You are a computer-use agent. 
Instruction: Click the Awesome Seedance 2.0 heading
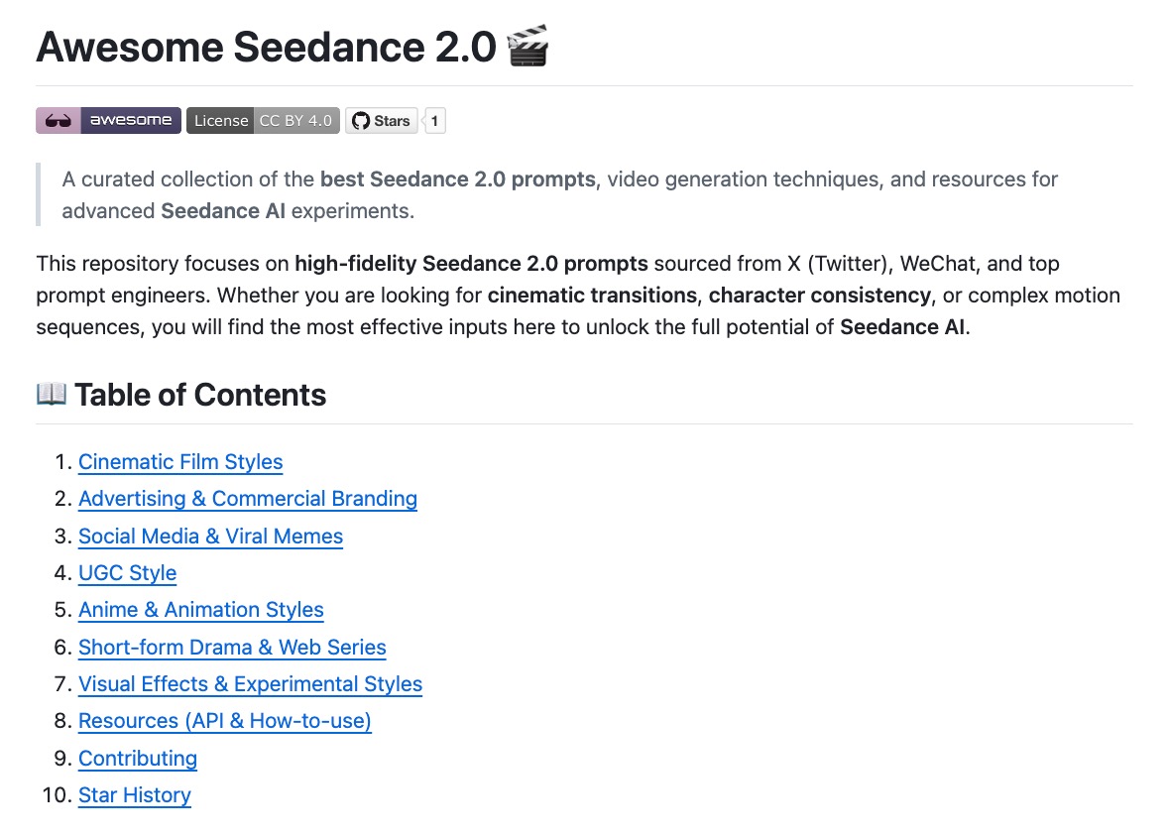tap(266, 48)
